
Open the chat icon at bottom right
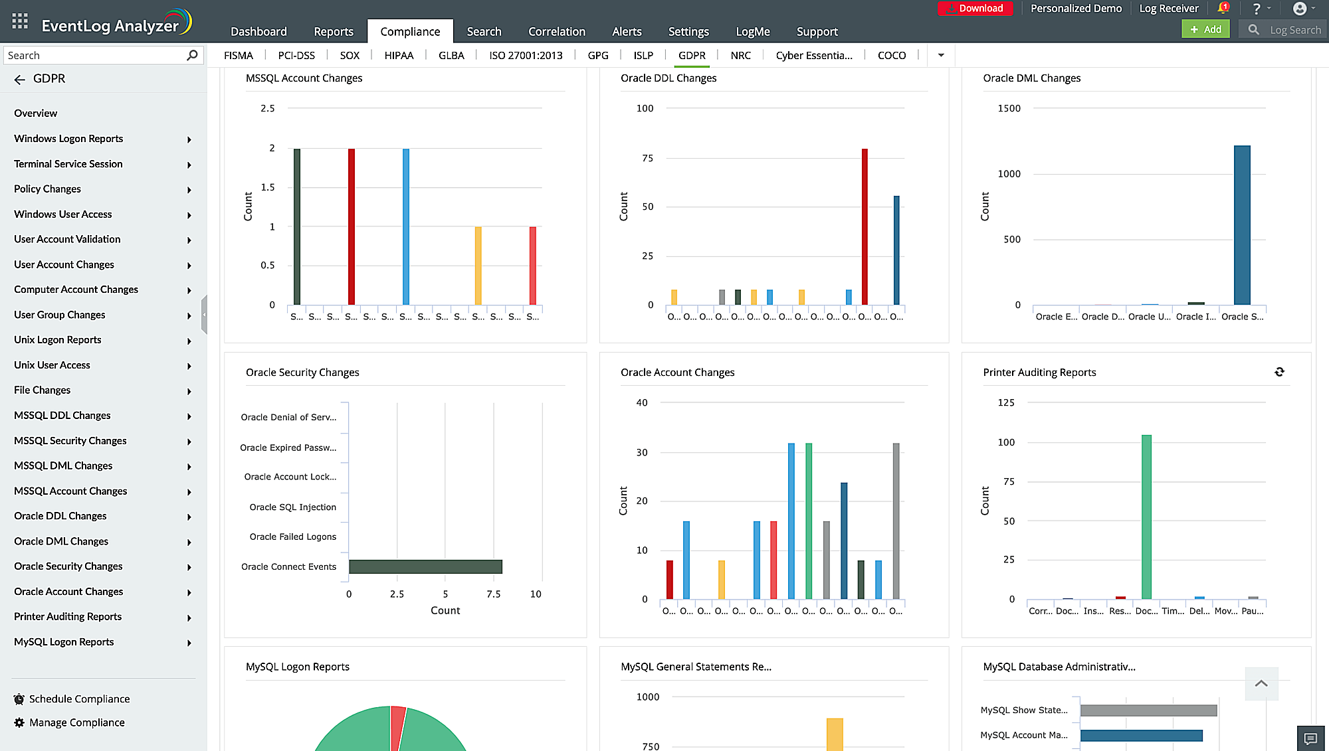tap(1310, 738)
